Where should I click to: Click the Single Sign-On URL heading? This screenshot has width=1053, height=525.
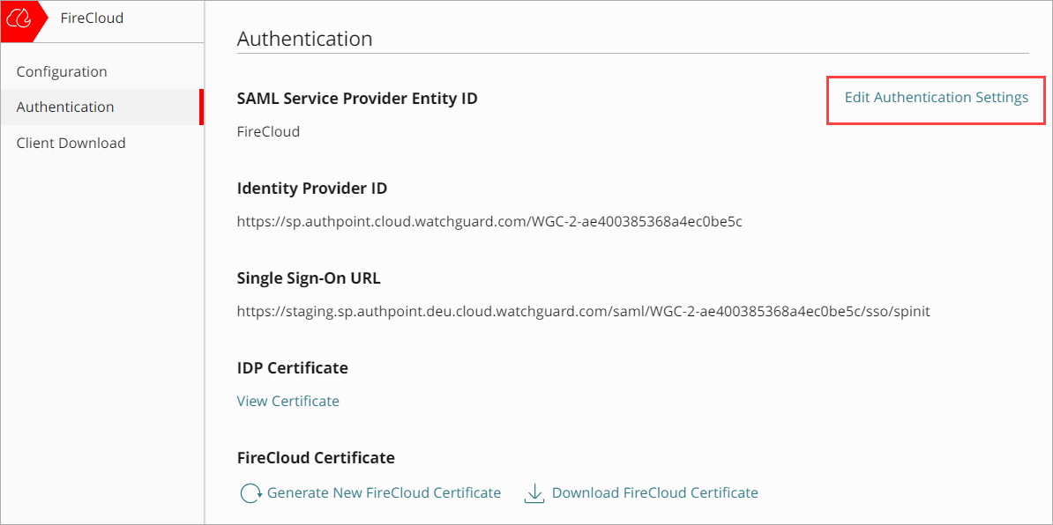click(308, 277)
